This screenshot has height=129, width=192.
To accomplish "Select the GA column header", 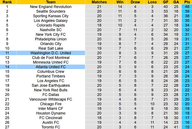I will [x=175, y=2].
